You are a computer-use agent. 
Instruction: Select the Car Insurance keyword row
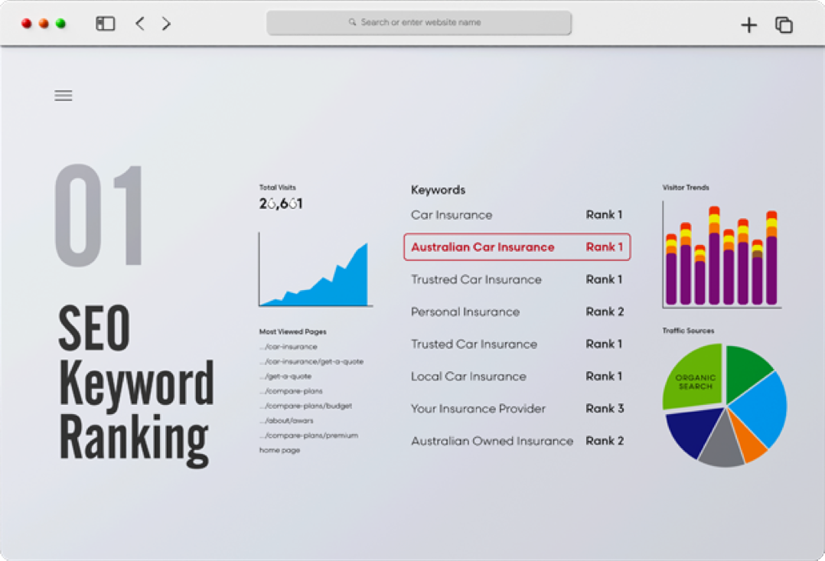pos(517,215)
